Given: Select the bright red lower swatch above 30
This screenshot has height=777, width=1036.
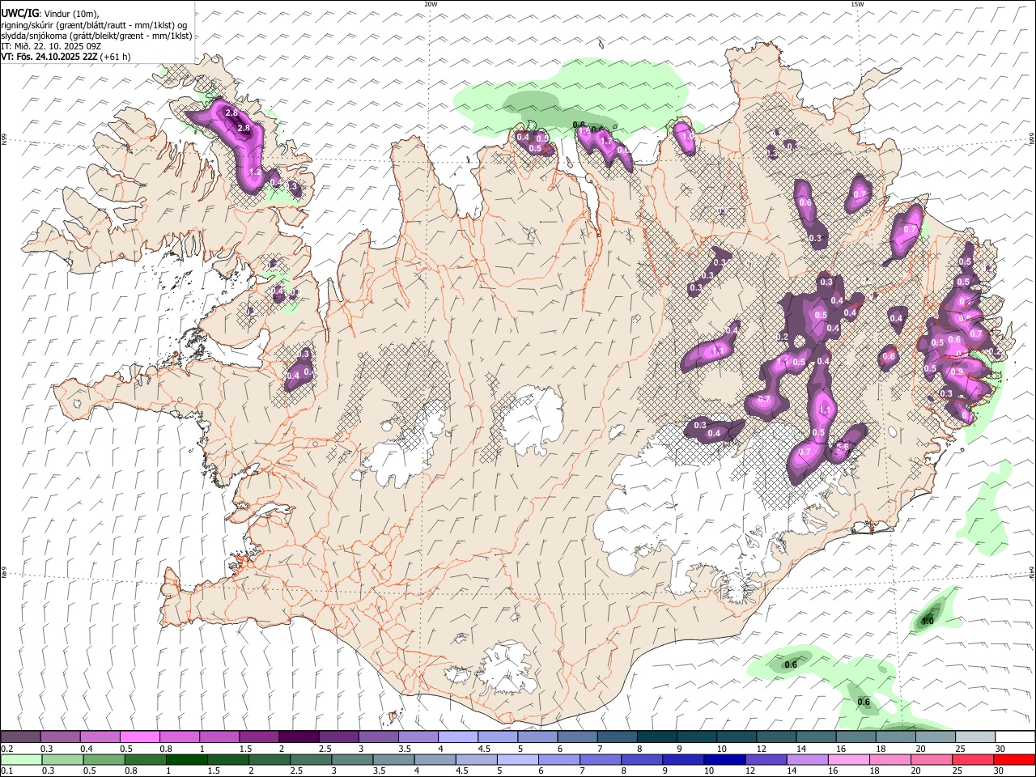Looking at the screenshot, I should click(1014, 759).
